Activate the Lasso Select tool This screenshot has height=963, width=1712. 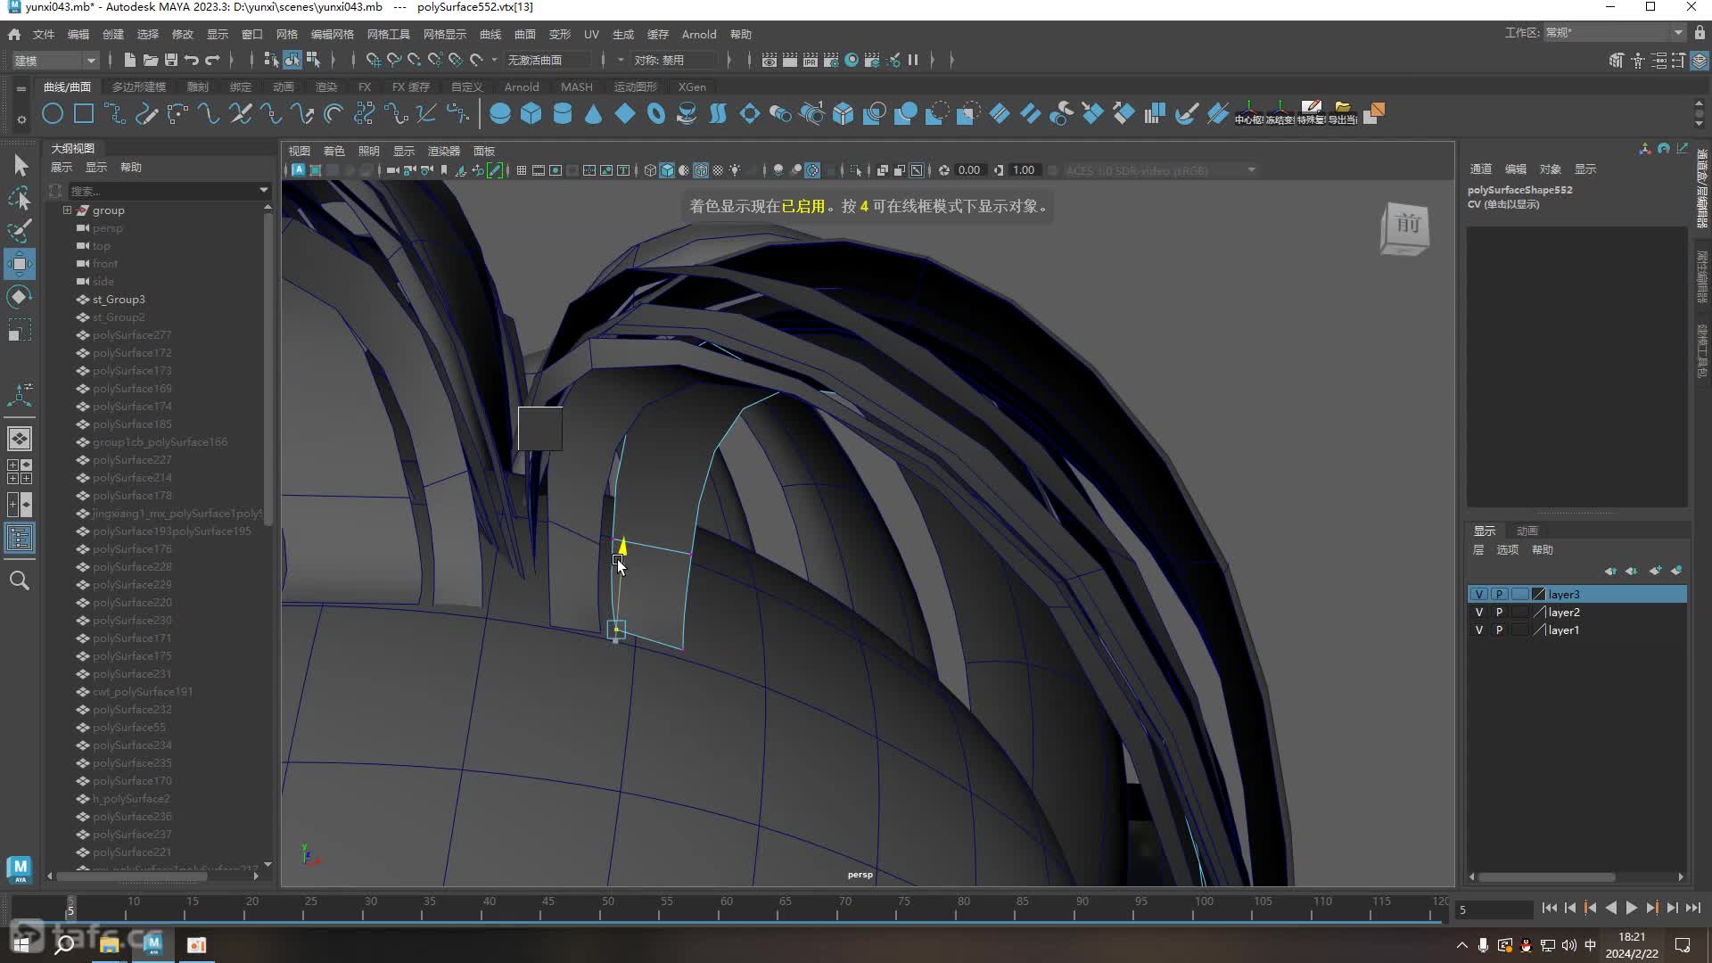coord(20,198)
